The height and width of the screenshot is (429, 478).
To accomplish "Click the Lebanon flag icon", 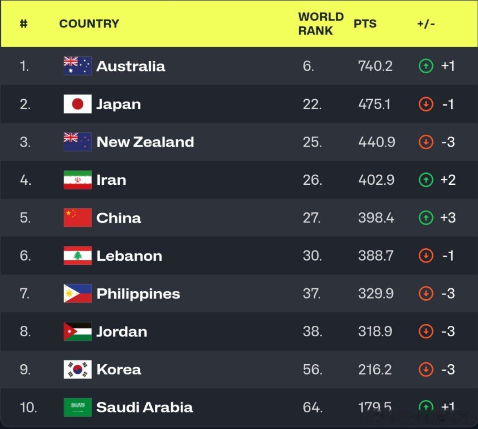I will click(77, 255).
